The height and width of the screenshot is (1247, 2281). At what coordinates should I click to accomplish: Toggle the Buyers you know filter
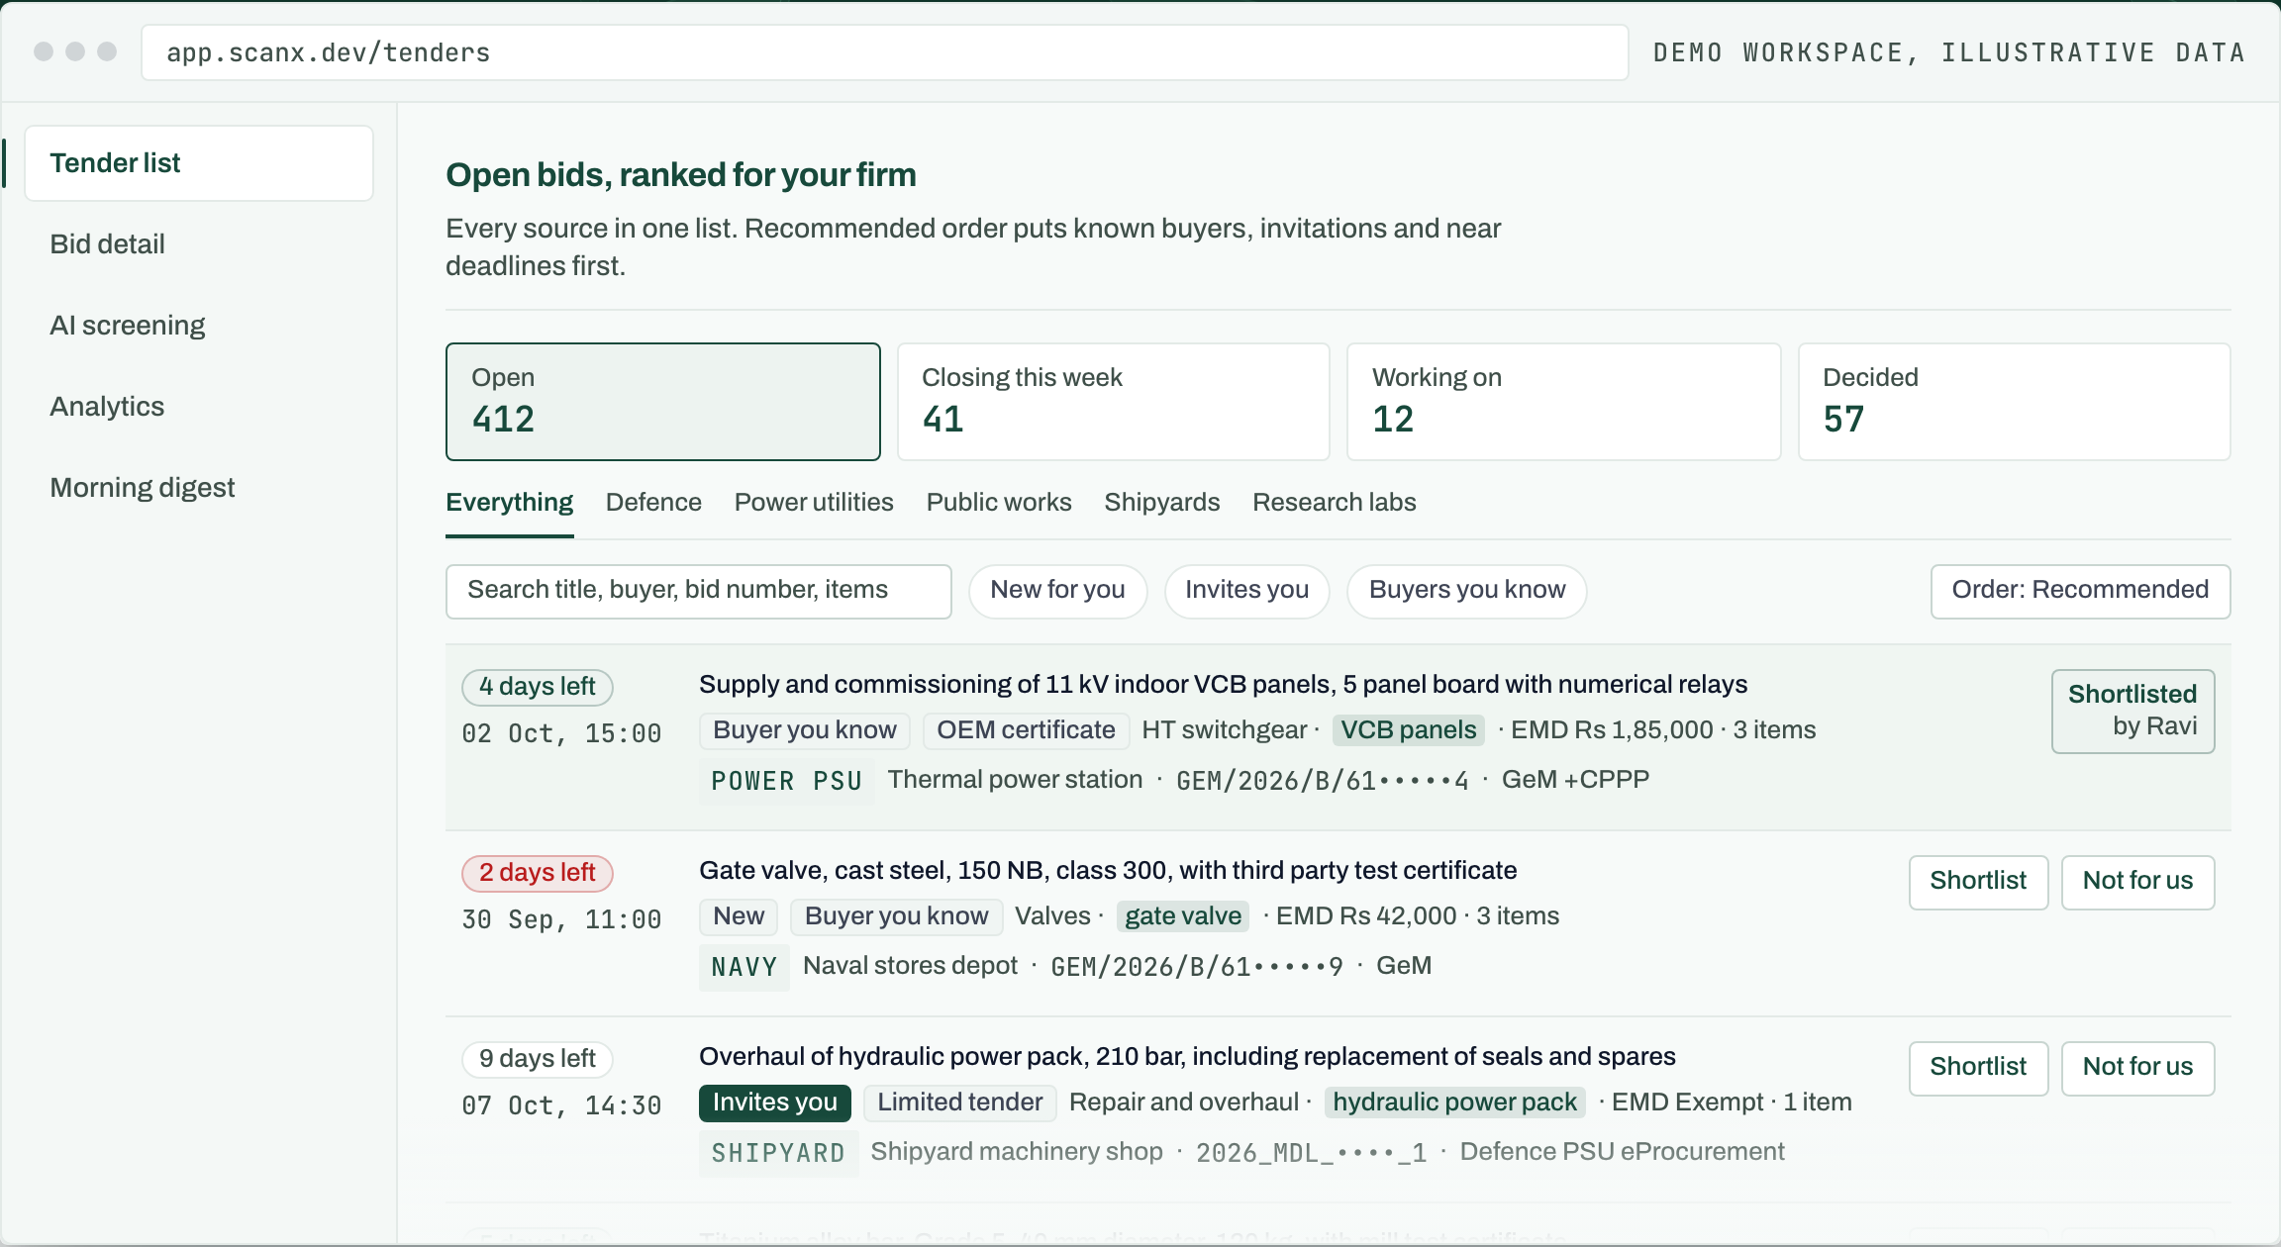tap(1467, 592)
